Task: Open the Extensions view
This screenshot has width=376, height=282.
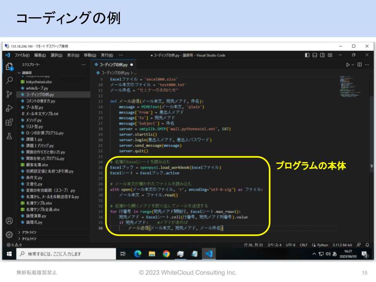Action: click(9, 123)
